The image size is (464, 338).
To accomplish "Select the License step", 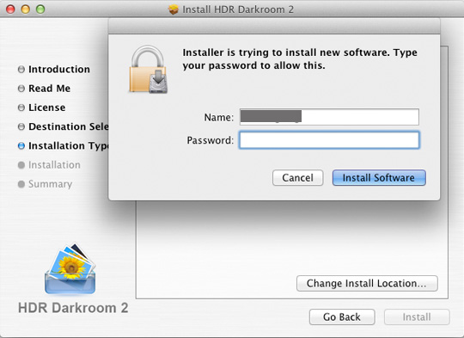I will coord(46,108).
